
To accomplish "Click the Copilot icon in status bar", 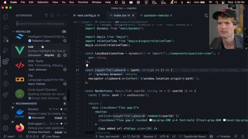I will (211, 136).
